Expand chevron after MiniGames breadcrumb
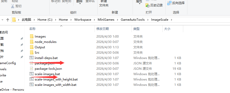The width and height of the screenshot is (230, 93). (x=117, y=20)
